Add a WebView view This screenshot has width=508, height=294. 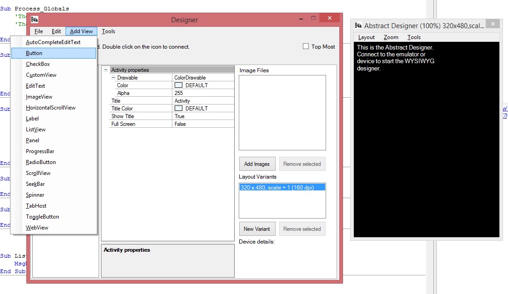54,228
